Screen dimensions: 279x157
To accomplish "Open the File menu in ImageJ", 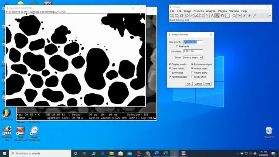I will [172, 11].
